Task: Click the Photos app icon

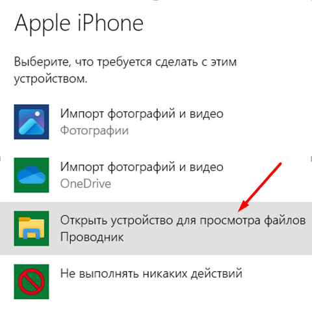Action: coord(31,122)
